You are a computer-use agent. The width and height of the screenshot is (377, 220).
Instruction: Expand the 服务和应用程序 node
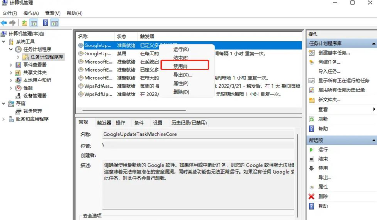click(x=3, y=119)
